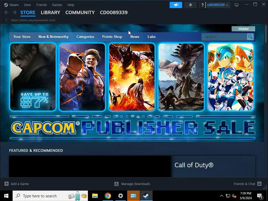Open the Points Shop link
Screen dimensions: 268x201
tap(112, 37)
